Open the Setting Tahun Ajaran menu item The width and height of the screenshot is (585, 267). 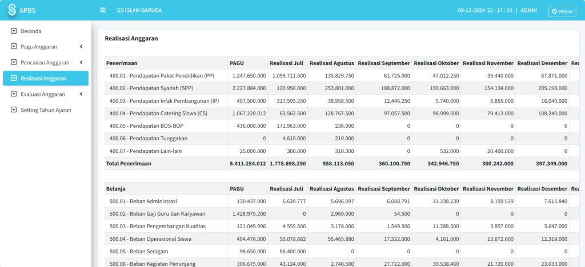46,110
